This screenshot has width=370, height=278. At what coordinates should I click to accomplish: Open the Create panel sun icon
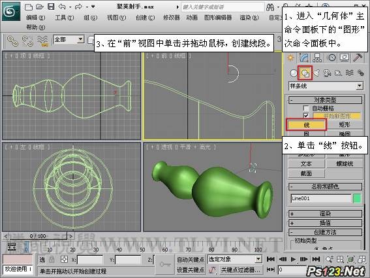(x=290, y=58)
